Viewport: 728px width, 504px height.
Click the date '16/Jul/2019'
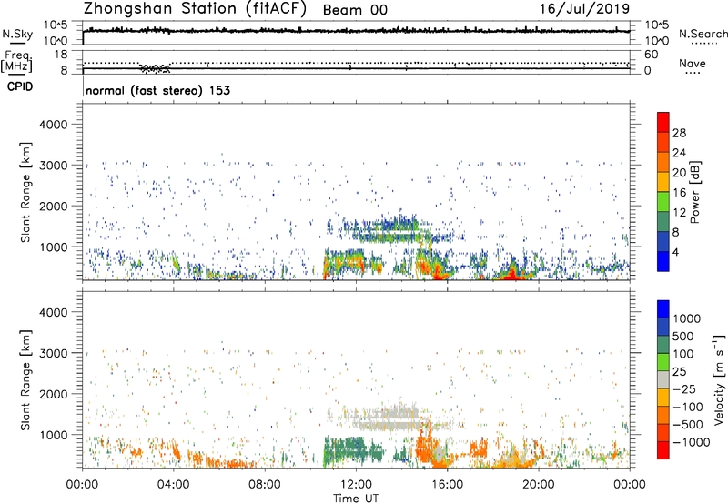pos(584,9)
